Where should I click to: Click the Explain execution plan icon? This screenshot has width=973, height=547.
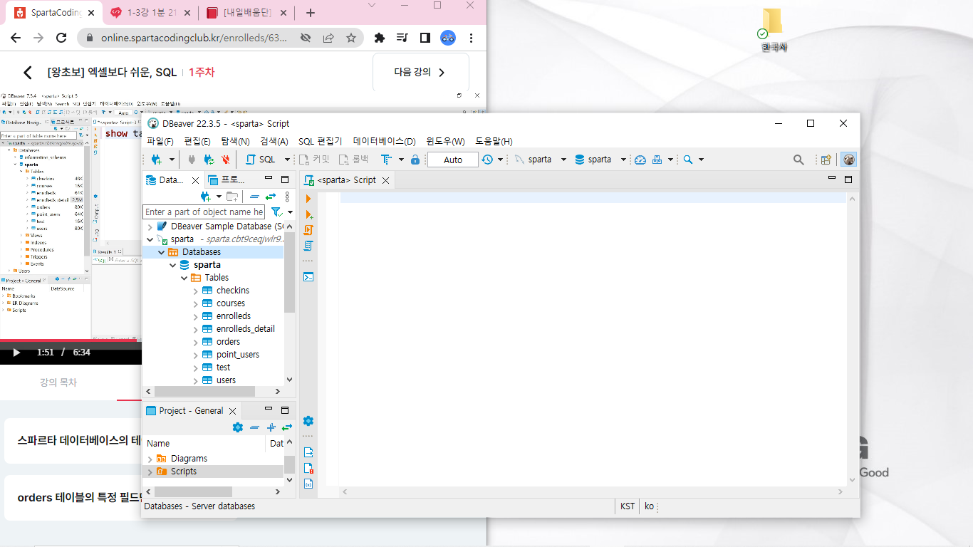pos(308,246)
